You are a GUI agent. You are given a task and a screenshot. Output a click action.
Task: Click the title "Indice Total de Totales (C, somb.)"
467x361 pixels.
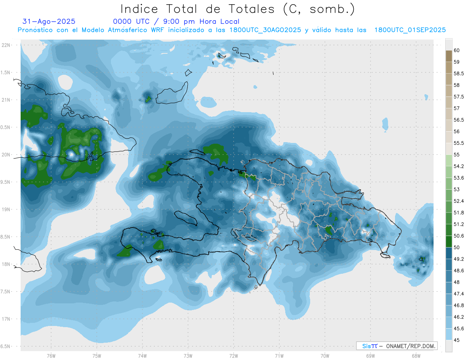(238, 9)
